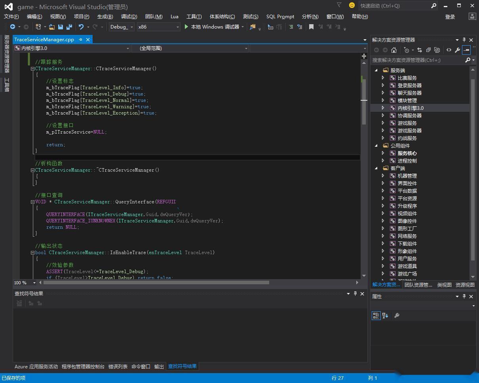This screenshot has width=479, height=383.
Task: Open the 调试(D) menu
Action: [129, 17]
